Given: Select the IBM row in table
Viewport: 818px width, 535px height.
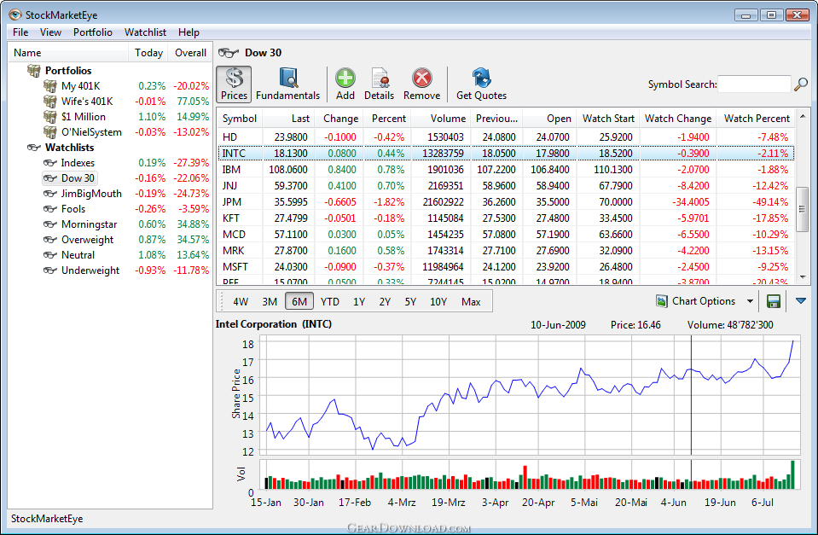Looking at the screenshot, I should click(506, 170).
